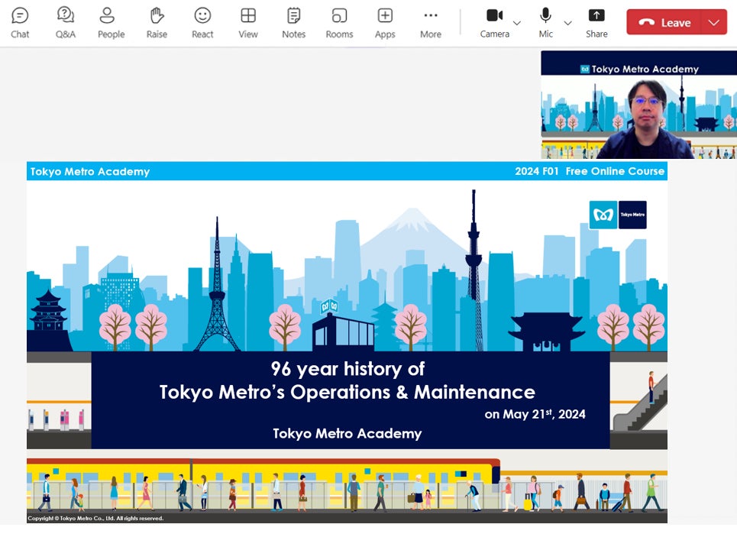Click the shared presentation slide
This screenshot has height=550, width=737.
[347, 342]
